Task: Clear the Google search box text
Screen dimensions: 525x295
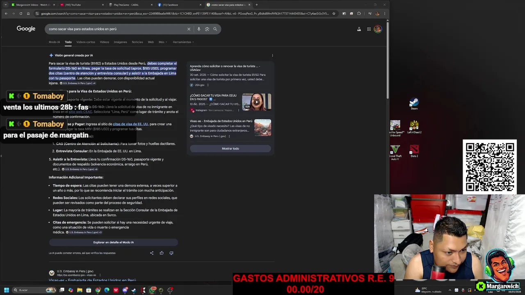Action: (189, 29)
